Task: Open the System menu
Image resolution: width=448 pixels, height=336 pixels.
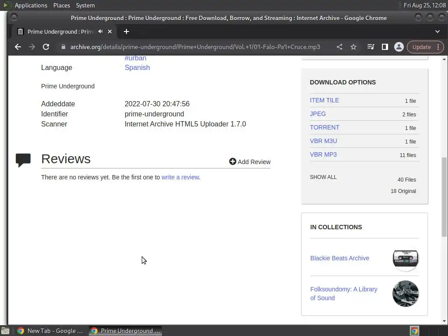Action: point(85,5)
